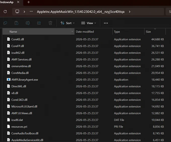Click date modified cell of v8.dll
The width and height of the screenshot is (171, 142).
87,93
